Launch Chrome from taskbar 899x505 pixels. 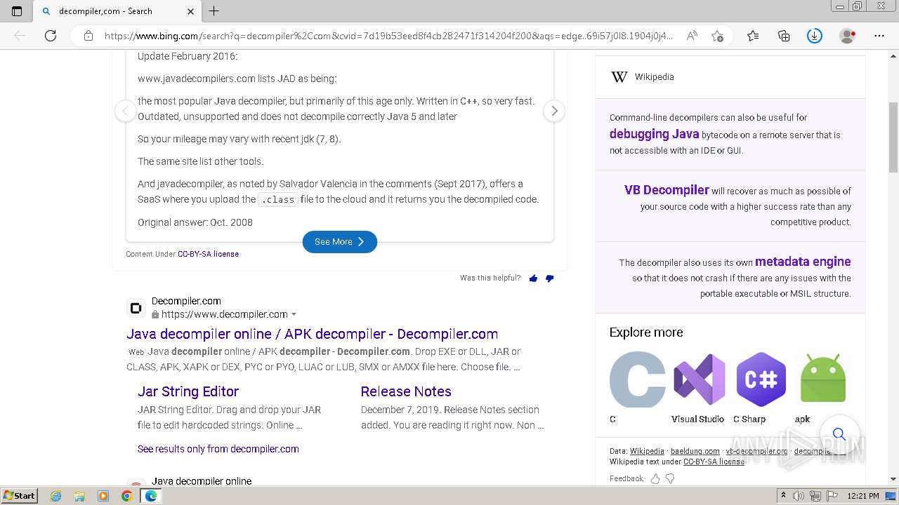pyautogui.click(x=126, y=496)
